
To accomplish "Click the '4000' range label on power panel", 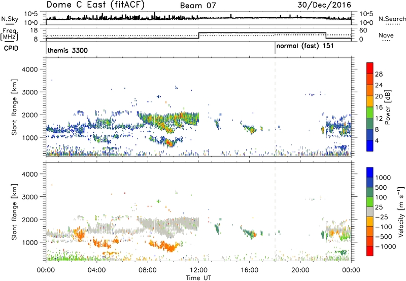I will click(x=30, y=69).
